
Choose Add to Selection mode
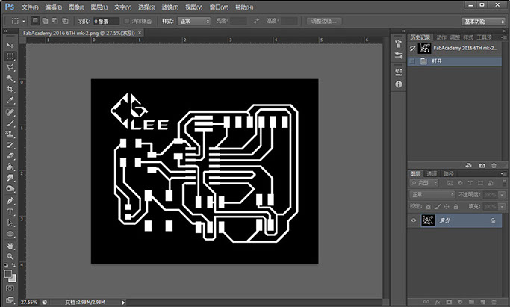[46, 21]
